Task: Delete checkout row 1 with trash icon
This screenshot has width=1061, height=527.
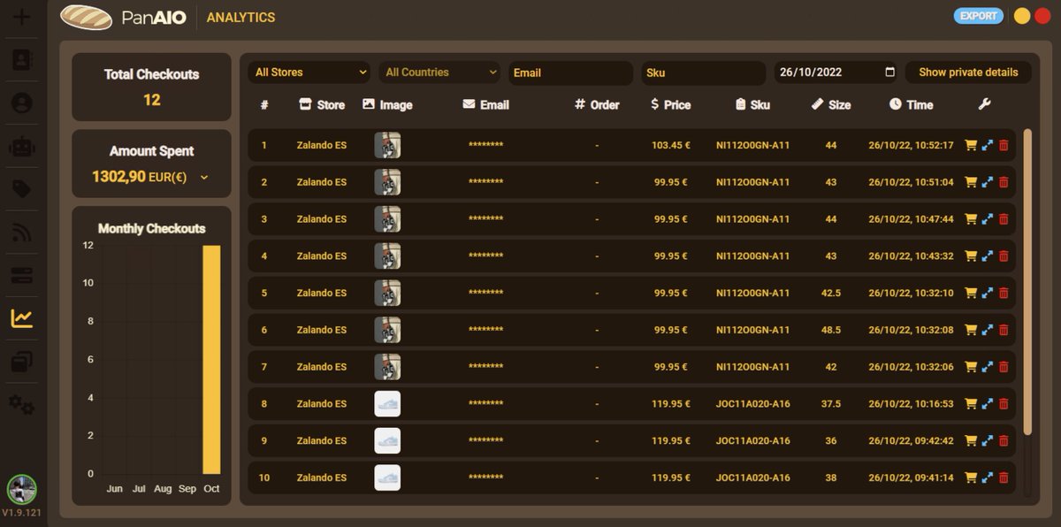Action: click(1004, 145)
